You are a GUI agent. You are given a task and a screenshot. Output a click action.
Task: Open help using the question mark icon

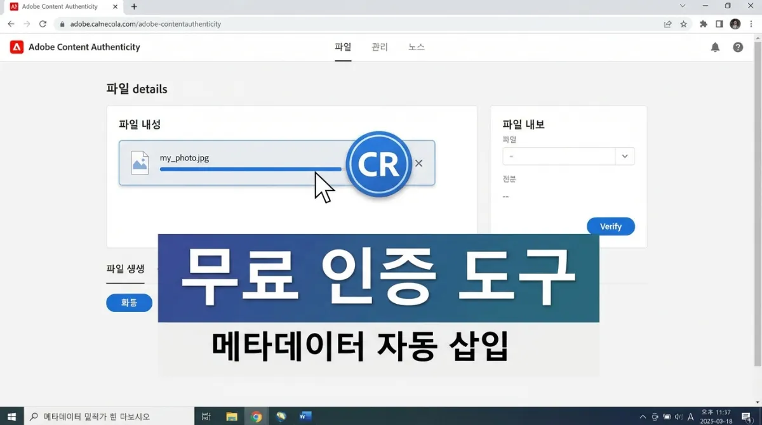[x=738, y=46]
